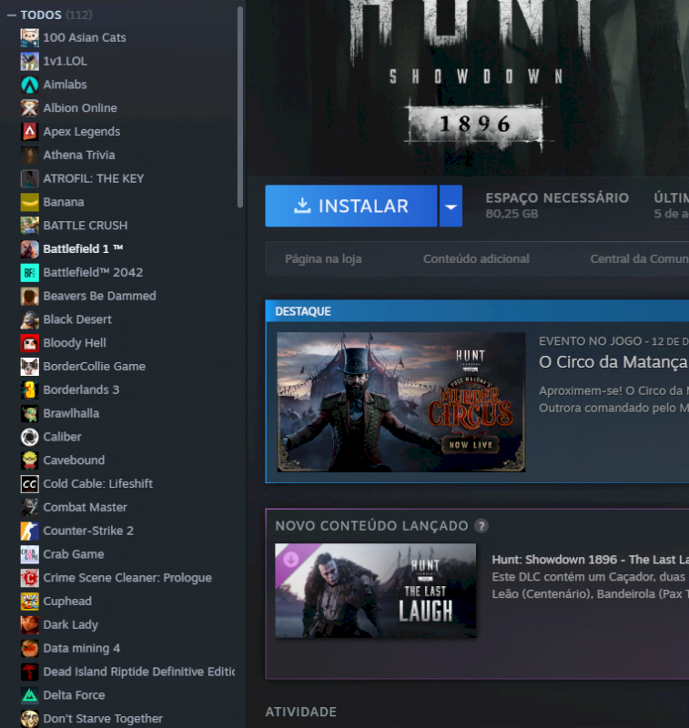
Task: Open Battlefield 2042 via its icon
Action: pos(29,272)
